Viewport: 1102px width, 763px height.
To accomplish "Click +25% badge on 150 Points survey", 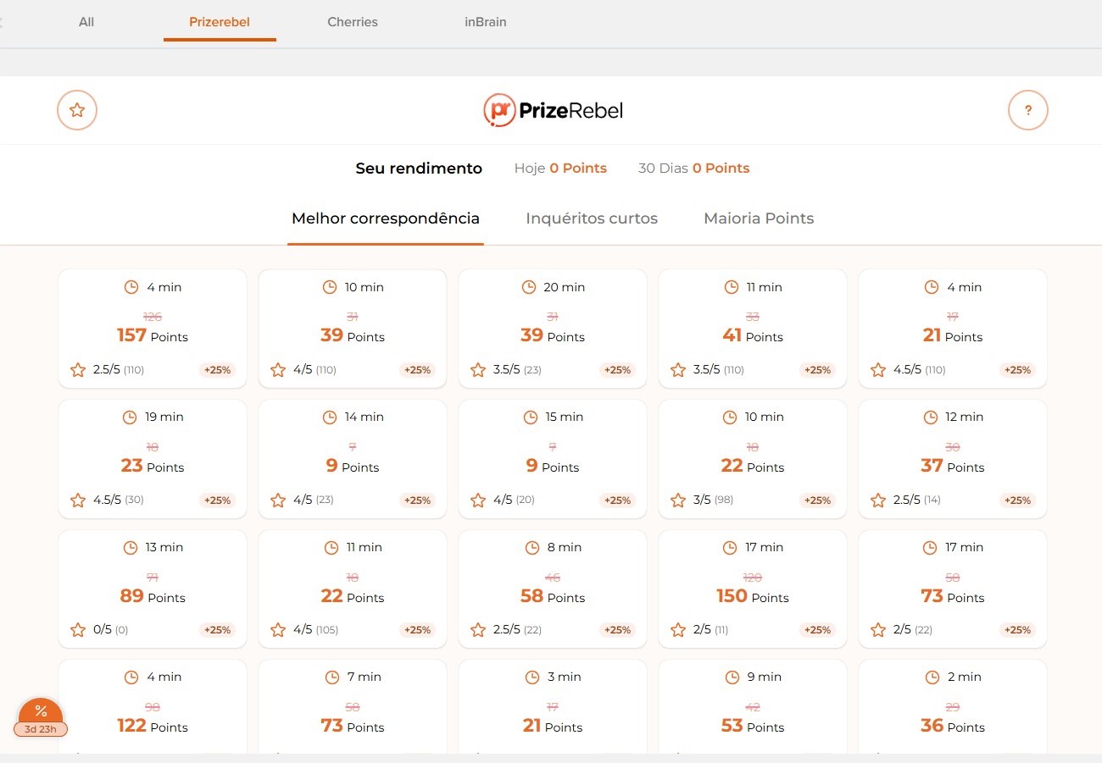I will click(x=817, y=630).
